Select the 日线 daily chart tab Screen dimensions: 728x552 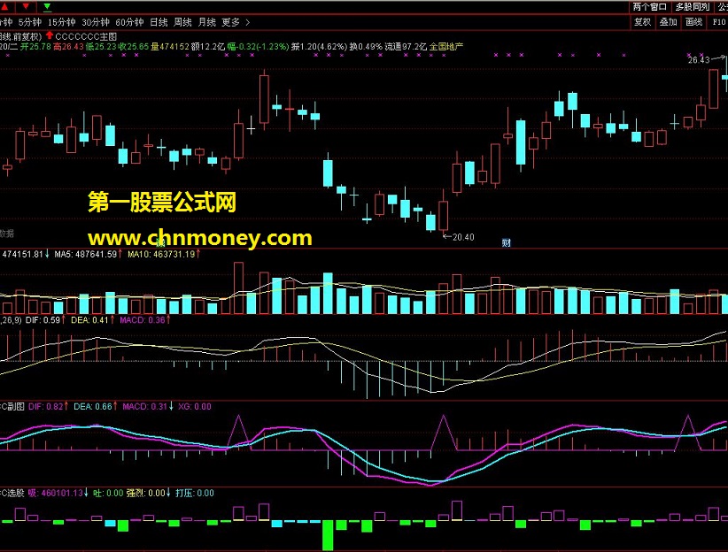[x=159, y=22]
